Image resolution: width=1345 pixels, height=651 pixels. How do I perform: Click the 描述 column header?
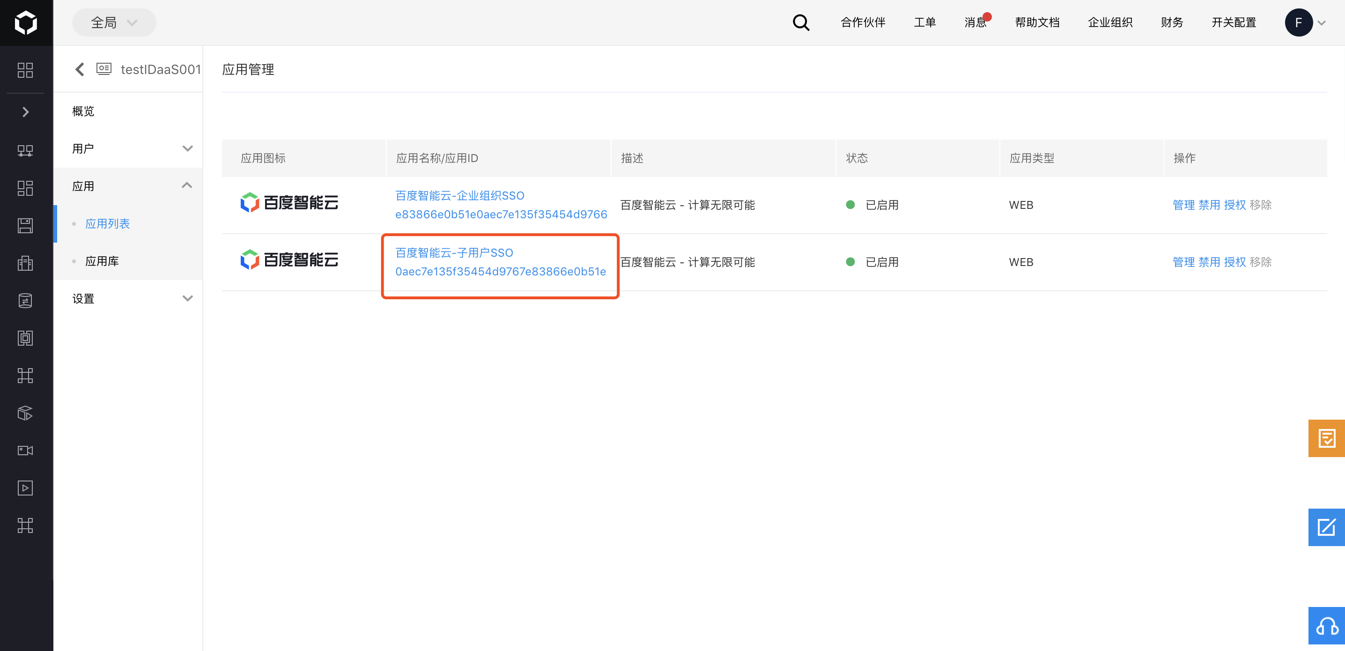click(x=632, y=158)
